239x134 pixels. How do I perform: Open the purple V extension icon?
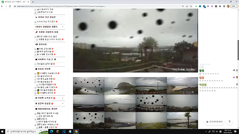[x=208, y=6]
